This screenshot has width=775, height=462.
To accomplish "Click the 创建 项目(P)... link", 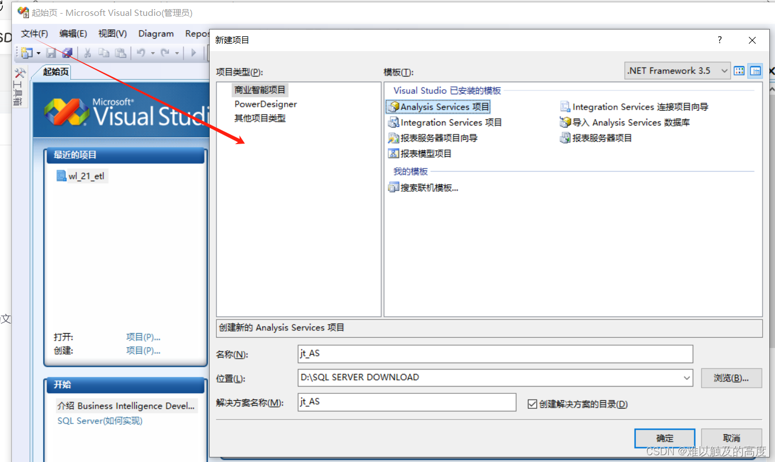I will [143, 350].
